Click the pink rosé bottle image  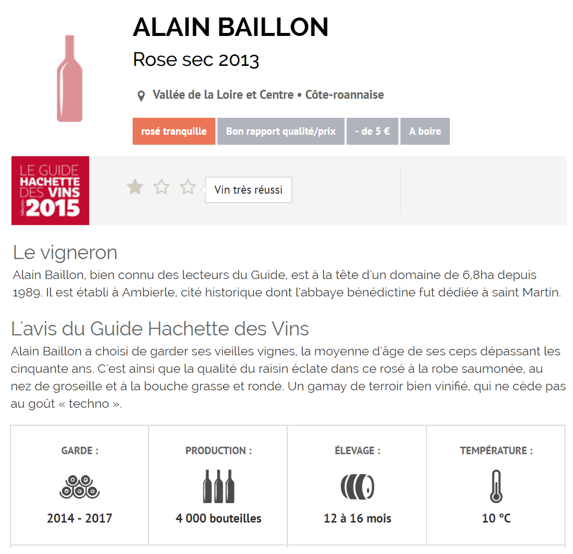69,79
